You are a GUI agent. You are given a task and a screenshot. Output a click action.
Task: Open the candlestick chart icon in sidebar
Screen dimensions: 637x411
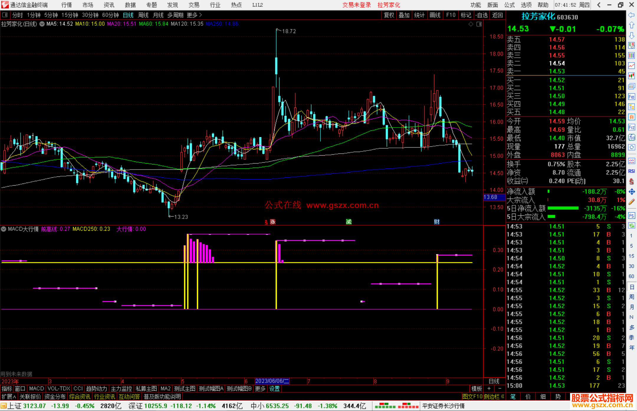point(631,76)
